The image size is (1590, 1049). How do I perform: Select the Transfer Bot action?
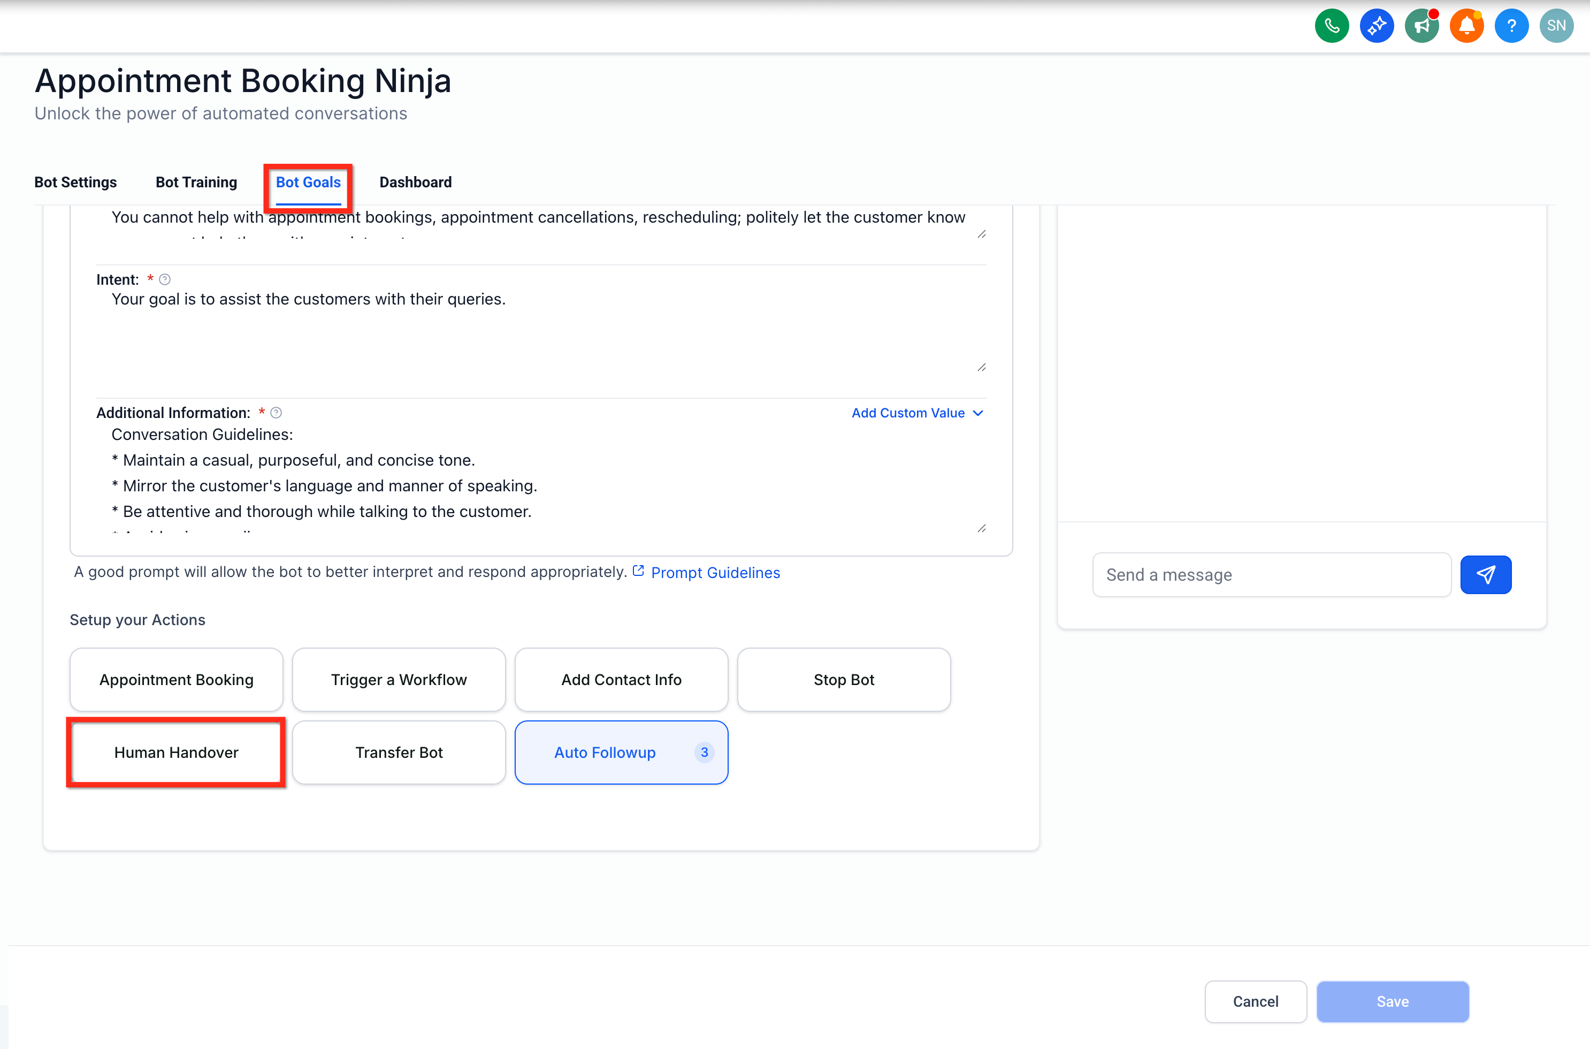pyautogui.click(x=399, y=752)
